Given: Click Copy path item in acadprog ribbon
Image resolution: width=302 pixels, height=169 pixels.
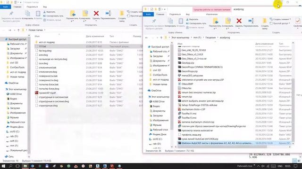Looking at the screenshot, I should [196, 23].
